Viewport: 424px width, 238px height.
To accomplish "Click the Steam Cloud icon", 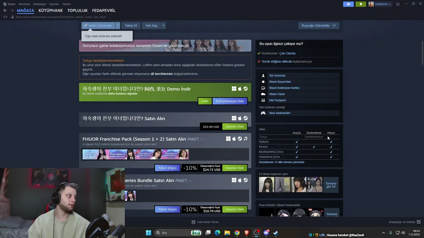I will coord(263,94).
